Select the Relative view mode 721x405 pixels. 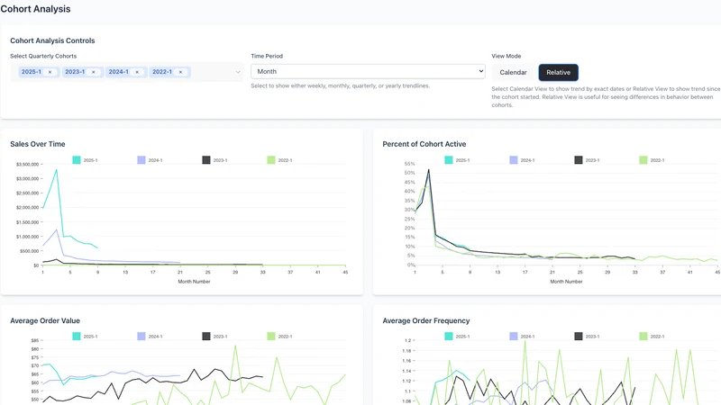[558, 73]
